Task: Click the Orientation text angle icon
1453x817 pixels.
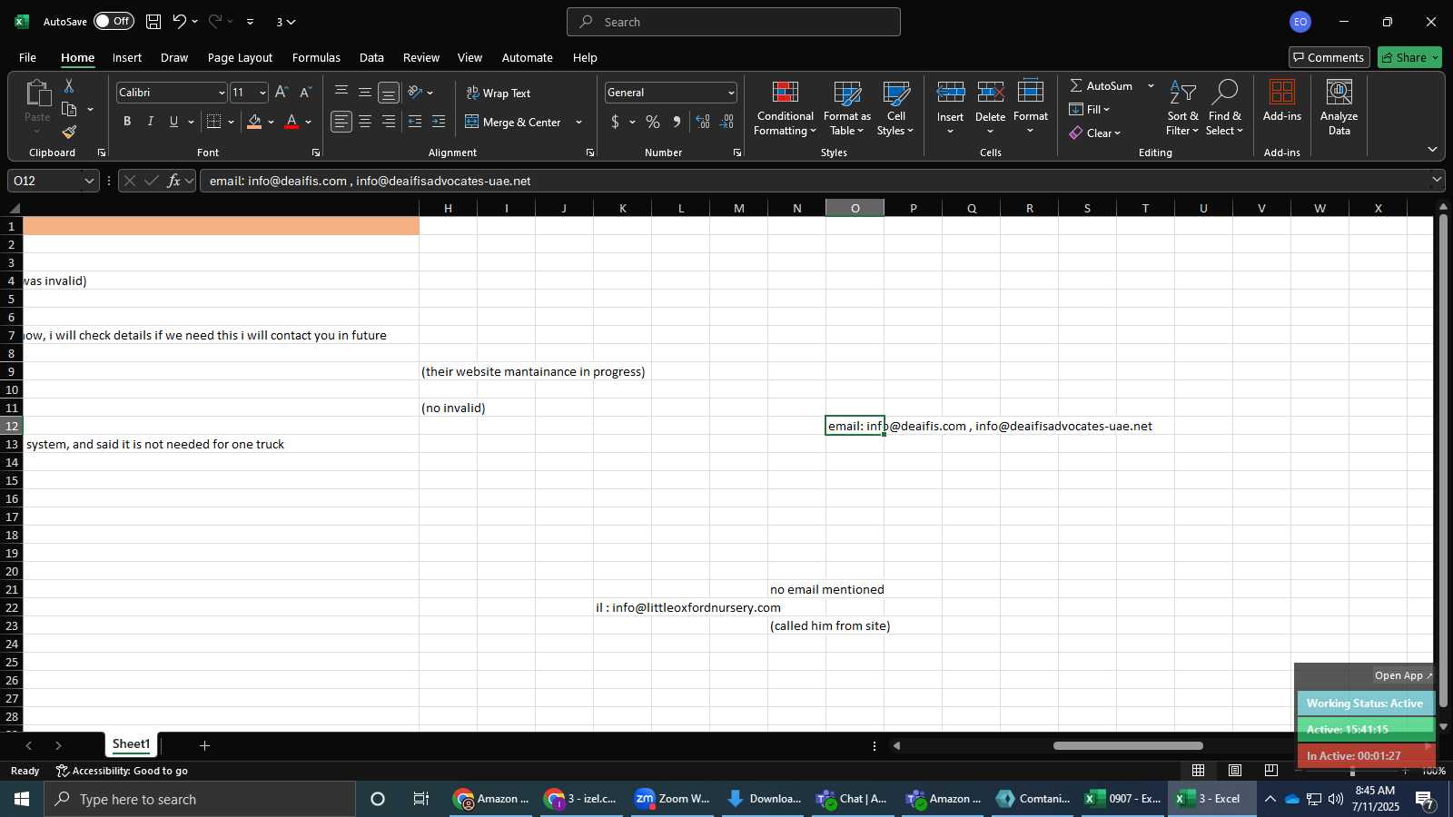Action: [x=416, y=93]
